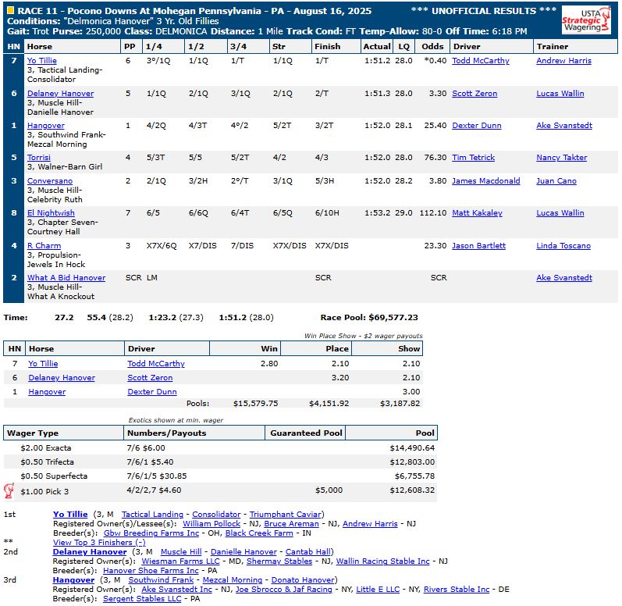Open trainer Nancy Takter's profile
The height and width of the screenshot is (606, 622).
pyautogui.click(x=562, y=158)
